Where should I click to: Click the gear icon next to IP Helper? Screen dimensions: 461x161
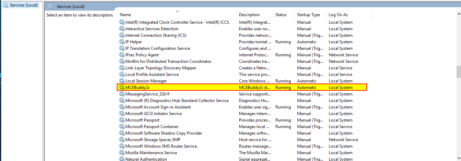pyautogui.click(x=122, y=42)
